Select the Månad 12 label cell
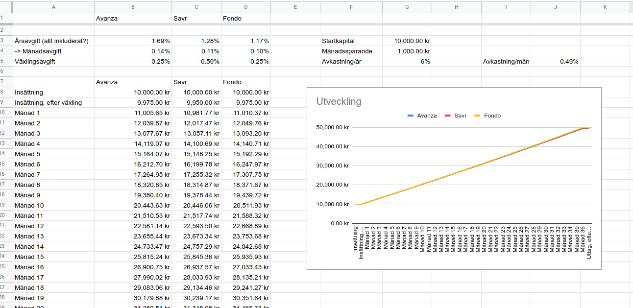This screenshot has width=633, height=308. point(53,226)
